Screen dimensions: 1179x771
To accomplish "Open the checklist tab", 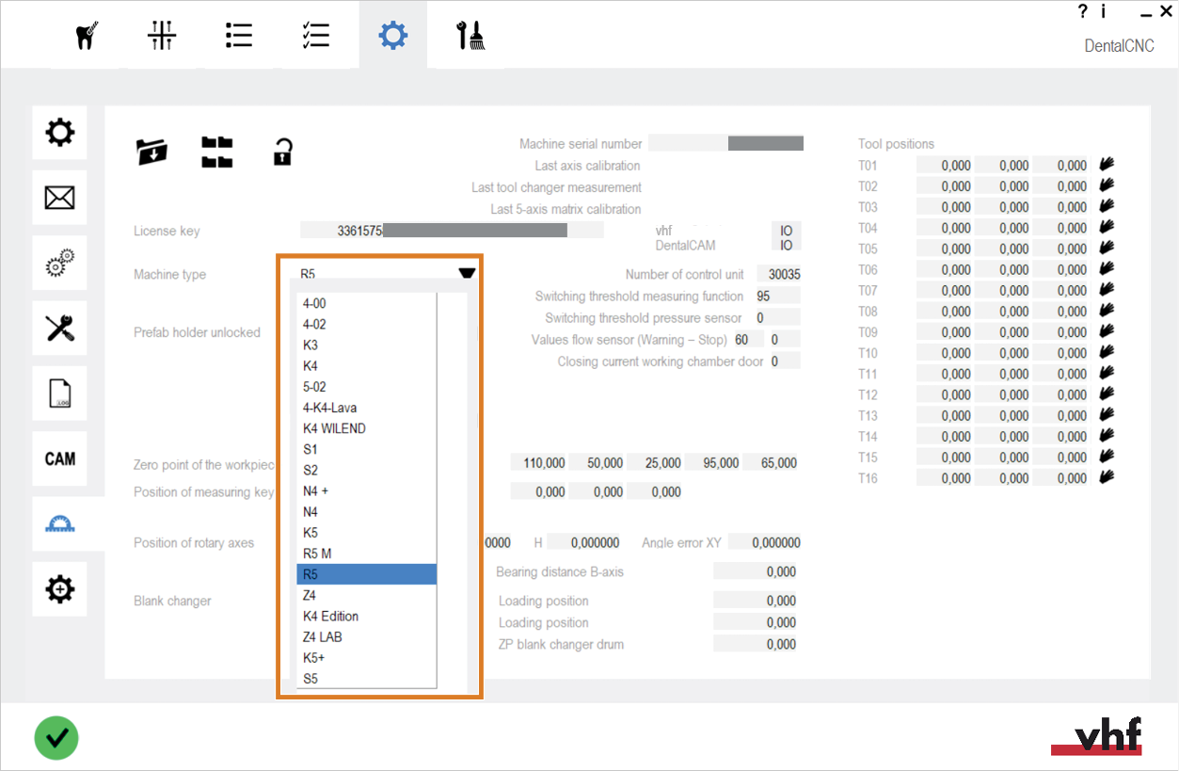I will tap(315, 36).
